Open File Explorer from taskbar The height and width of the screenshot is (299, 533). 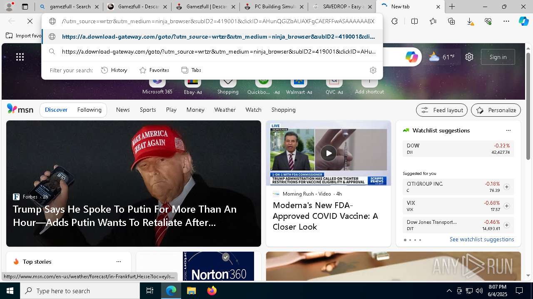coord(191,291)
